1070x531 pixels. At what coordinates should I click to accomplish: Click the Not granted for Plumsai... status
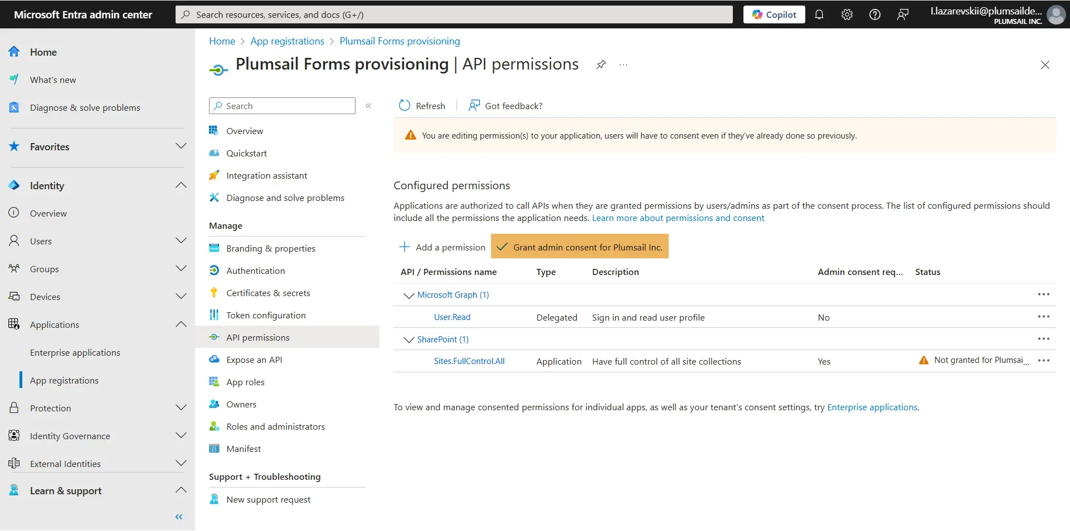(974, 360)
